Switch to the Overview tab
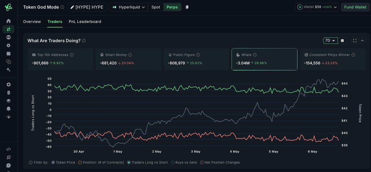Screen dimensions: 371x172 [x=32, y=22]
